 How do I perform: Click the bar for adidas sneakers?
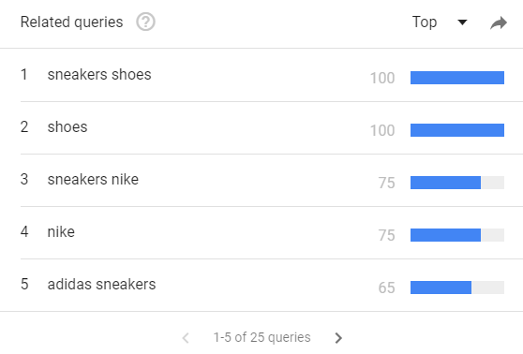457,288
